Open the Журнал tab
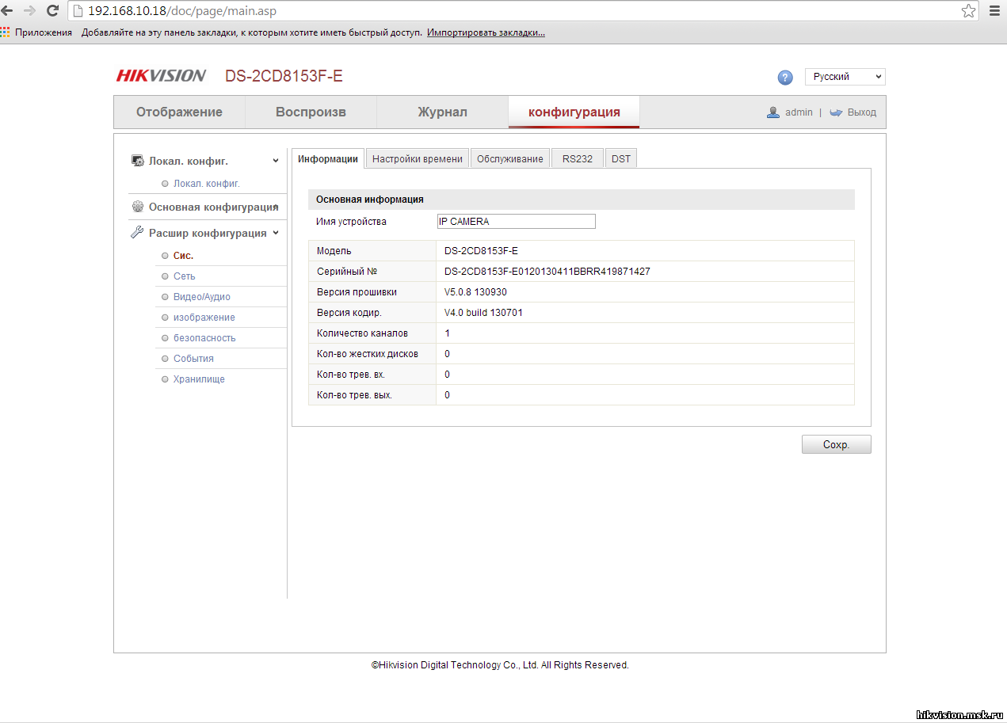Image resolution: width=1007 pixels, height=723 pixels. click(x=442, y=112)
